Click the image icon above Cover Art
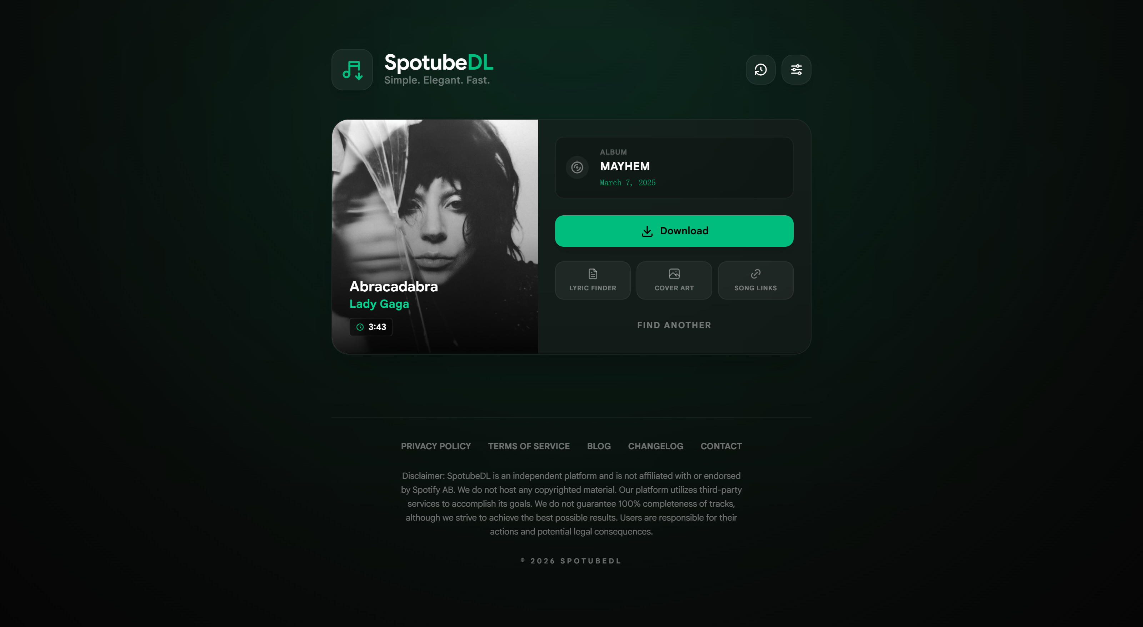This screenshot has height=627, width=1143. tap(674, 274)
